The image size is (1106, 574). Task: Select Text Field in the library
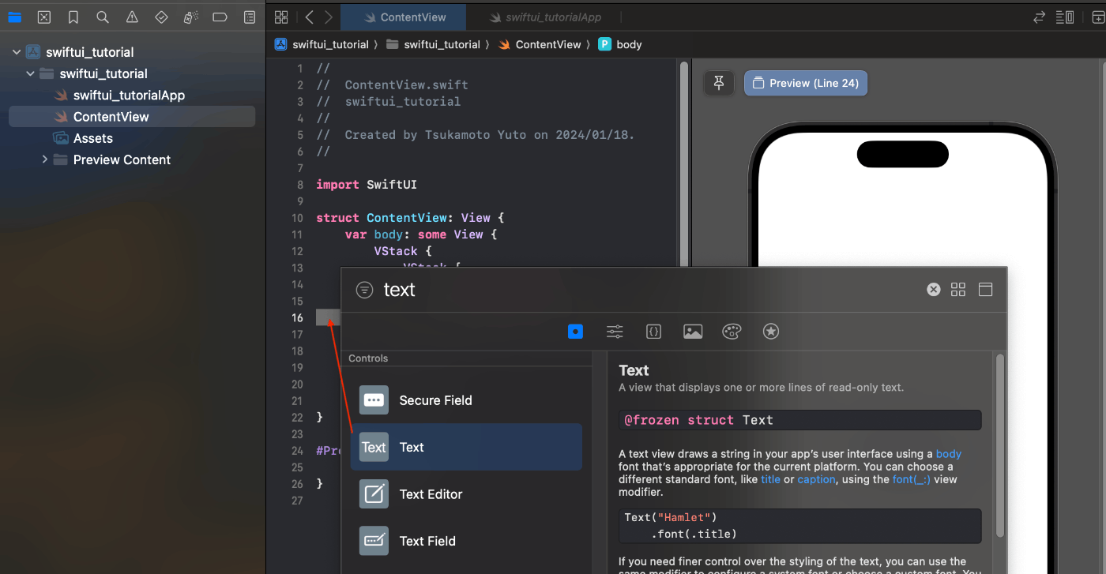(466, 541)
